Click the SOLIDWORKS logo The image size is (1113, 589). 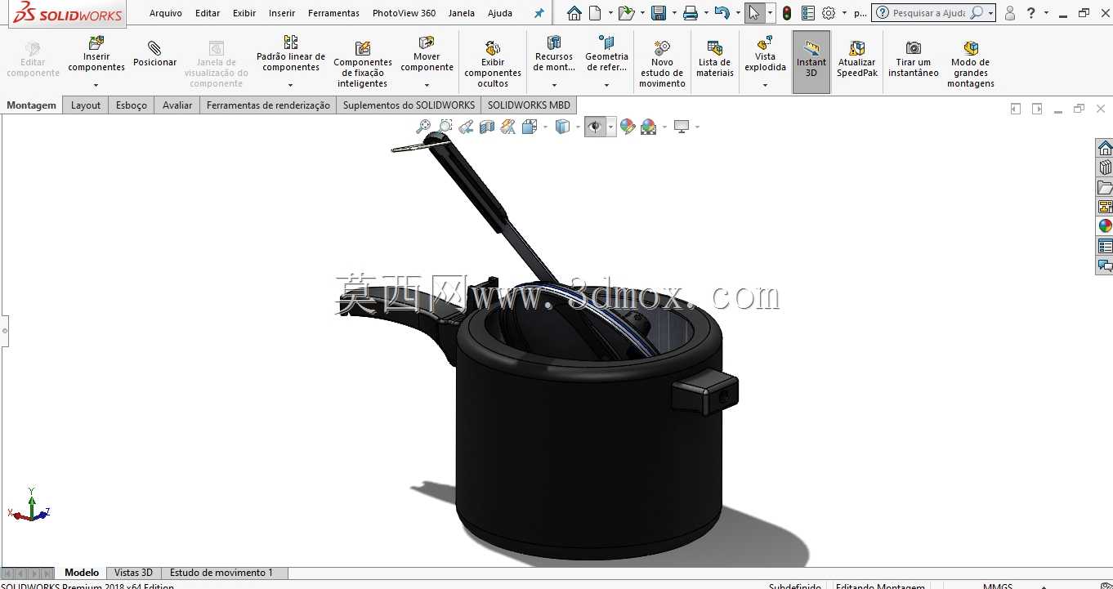(x=69, y=13)
